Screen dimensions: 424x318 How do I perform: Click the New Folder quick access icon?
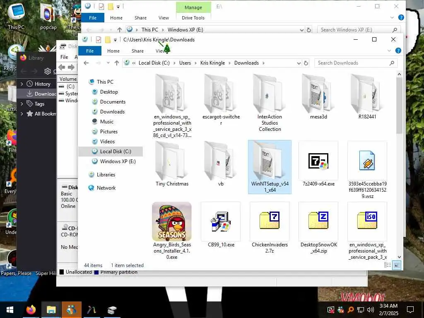(108, 40)
